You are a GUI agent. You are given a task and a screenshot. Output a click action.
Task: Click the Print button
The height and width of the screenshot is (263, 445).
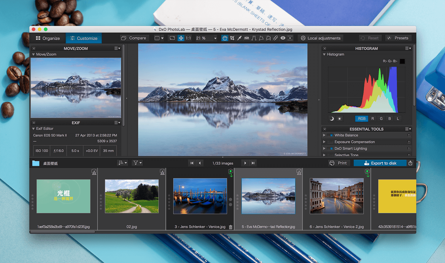(x=338, y=163)
